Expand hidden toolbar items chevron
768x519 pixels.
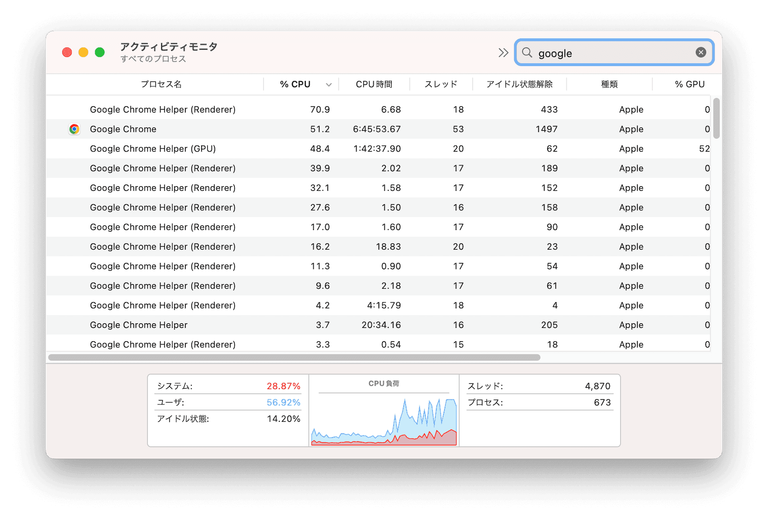[503, 53]
